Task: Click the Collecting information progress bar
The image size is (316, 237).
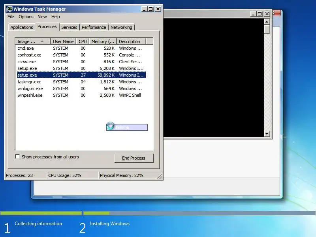Action: 41,213
